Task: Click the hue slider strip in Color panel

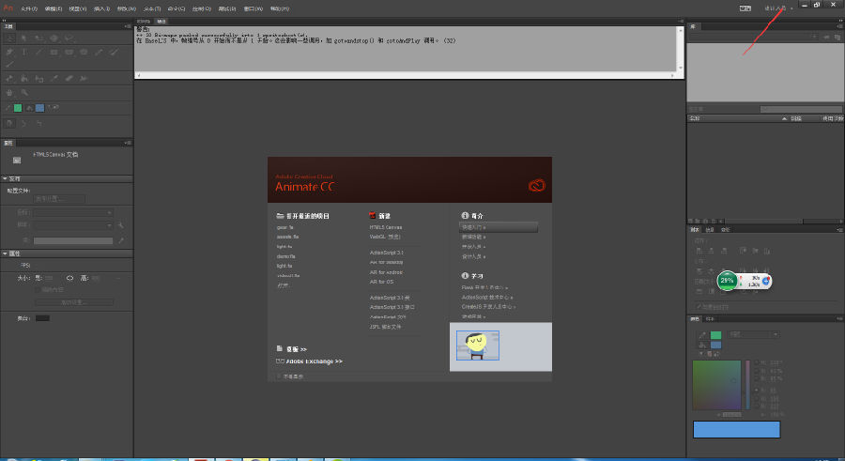Action: click(x=747, y=385)
